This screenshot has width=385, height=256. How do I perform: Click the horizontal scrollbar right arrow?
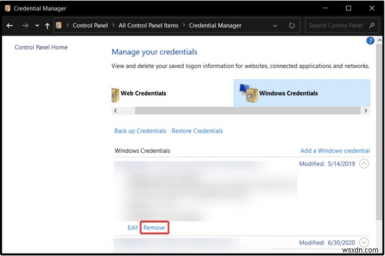[366, 111]
